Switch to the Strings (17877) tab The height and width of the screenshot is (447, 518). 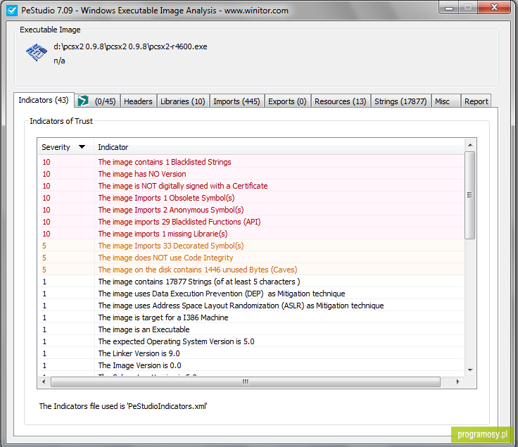click(400, 101)
